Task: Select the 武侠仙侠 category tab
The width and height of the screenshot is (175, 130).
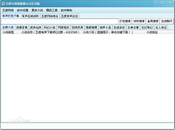Action: pos(36,27)
